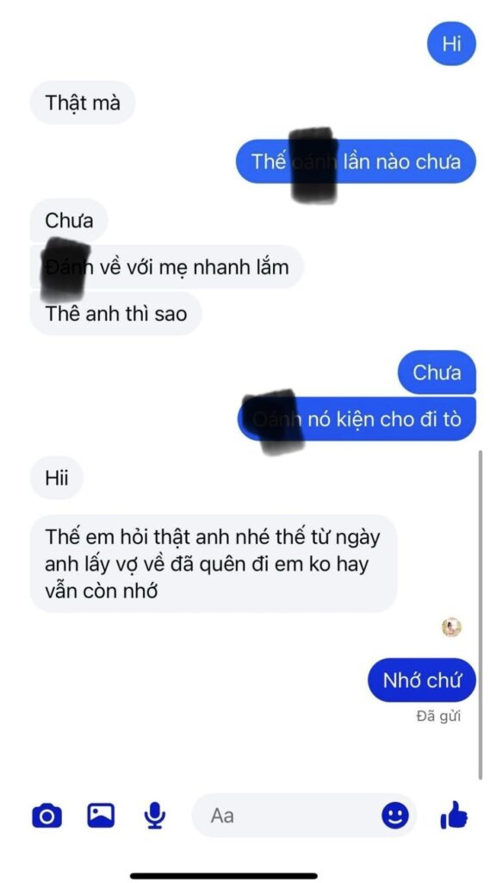Tap the 'Hii' received message bubble

57,478
